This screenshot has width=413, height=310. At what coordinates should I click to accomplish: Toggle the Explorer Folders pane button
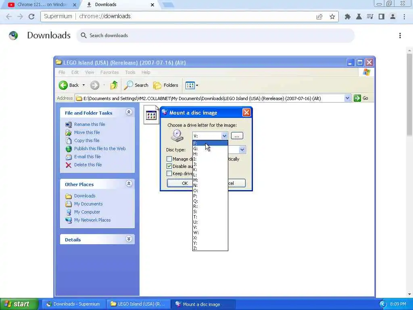166,85
